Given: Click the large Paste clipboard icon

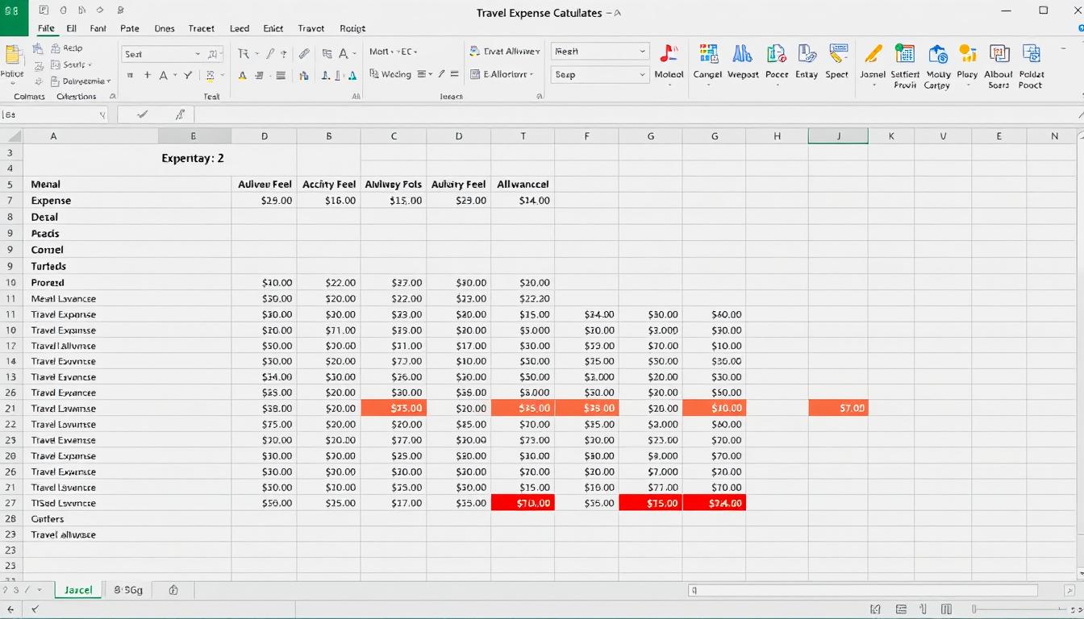Looking at the screenshot, I should click(12, 56).
